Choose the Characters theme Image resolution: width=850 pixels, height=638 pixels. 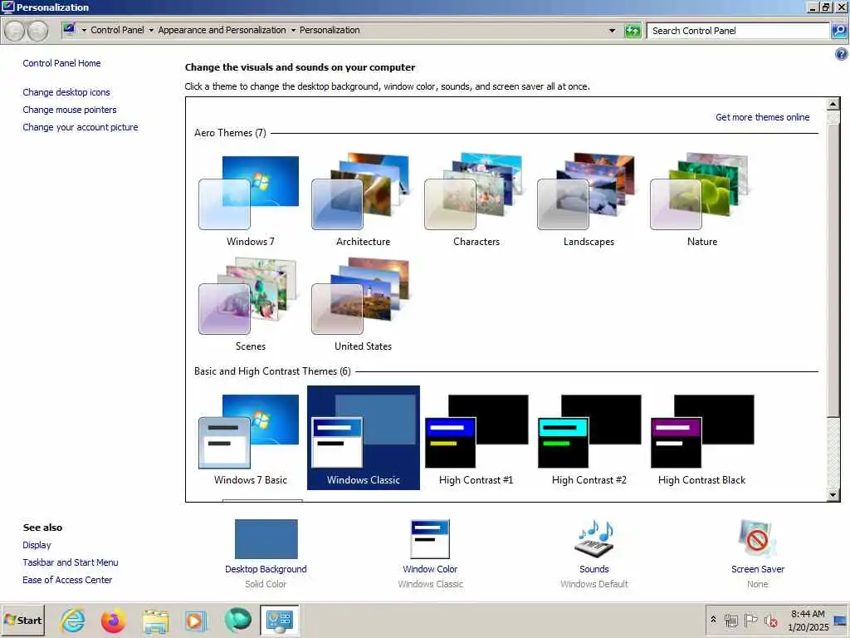pos(476,199)
